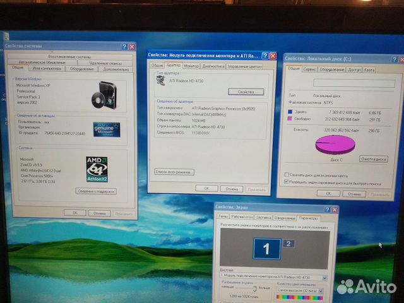This screenshot has height=303, width=404.
Task: Open the Управление цветом tab
Action: pyautogui.click(x=244, y=66)
